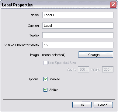Click the image Width box showing 300

click(x=83, y=69)
